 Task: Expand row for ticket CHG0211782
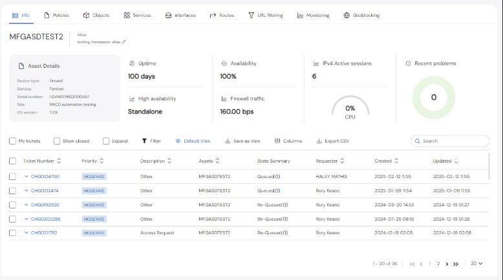click(x=27, y=233)
